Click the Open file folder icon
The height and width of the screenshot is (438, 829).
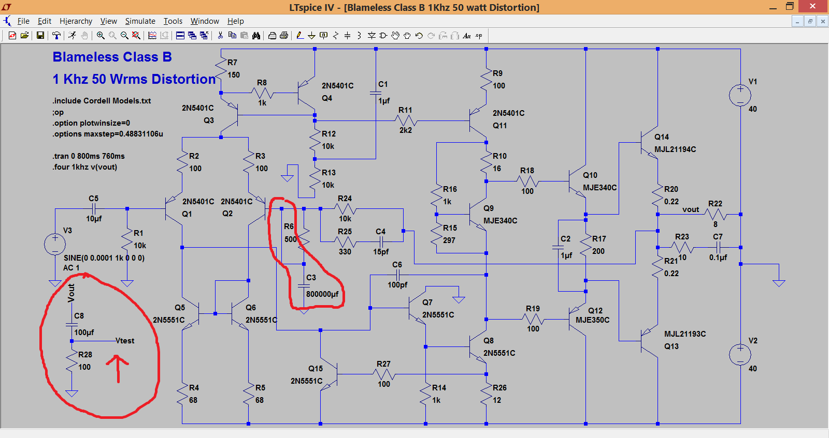pos(24,36)
